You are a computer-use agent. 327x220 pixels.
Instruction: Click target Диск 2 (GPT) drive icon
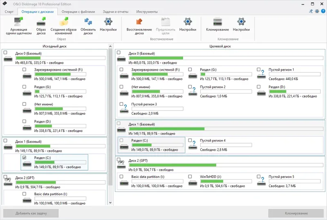click(121, 164)
